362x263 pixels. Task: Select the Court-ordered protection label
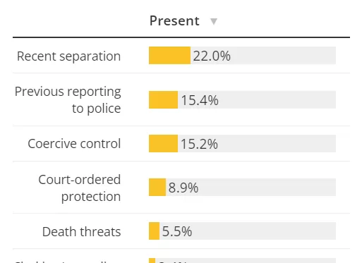(x=80, y=188)
